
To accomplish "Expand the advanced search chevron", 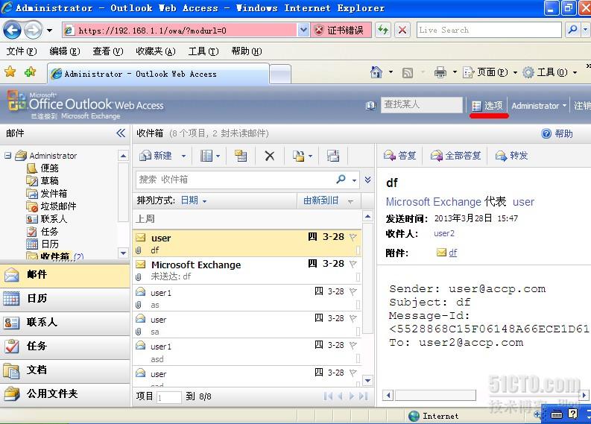I will click(368, 180).
